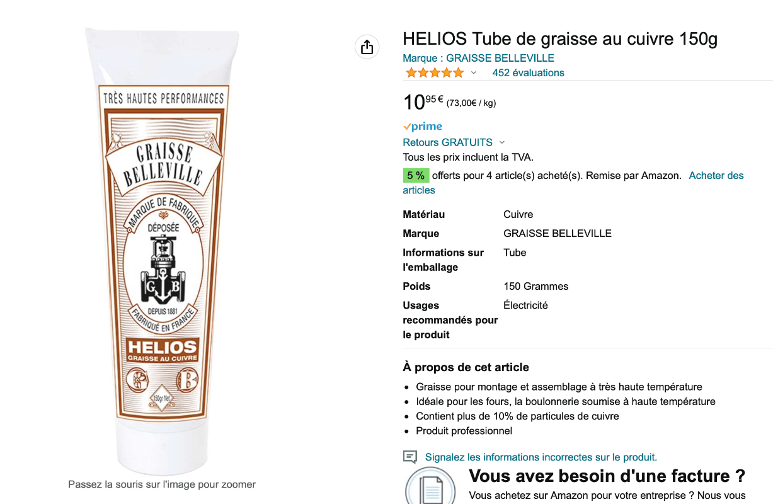
Task: Click the GRAISSE BELLEVILLE brand value in table
Action: pyautogui.click(x=558, y=234)
